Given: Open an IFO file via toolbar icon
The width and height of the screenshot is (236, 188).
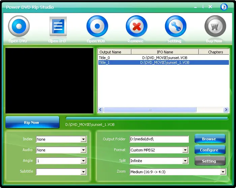Looking at the screenshot, I should (x=58, y=27).
